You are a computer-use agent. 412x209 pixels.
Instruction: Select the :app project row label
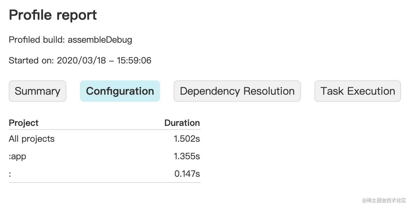pos(18,156)
